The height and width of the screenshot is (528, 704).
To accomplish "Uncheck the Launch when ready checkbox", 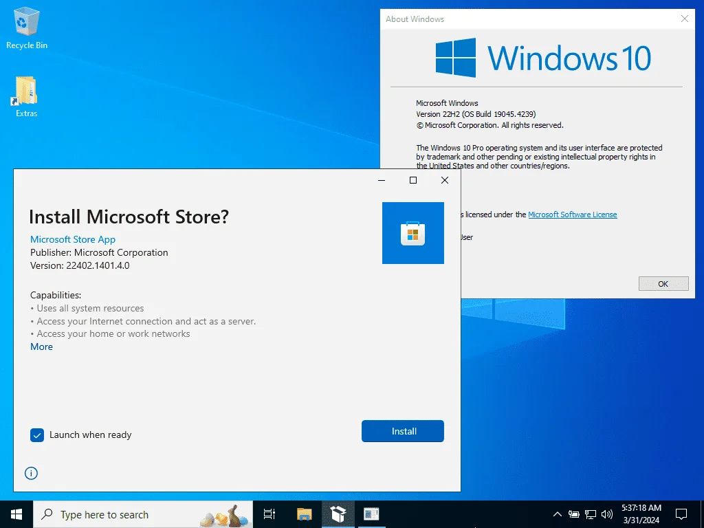I will pyautogui.click(x=37, y=435).
